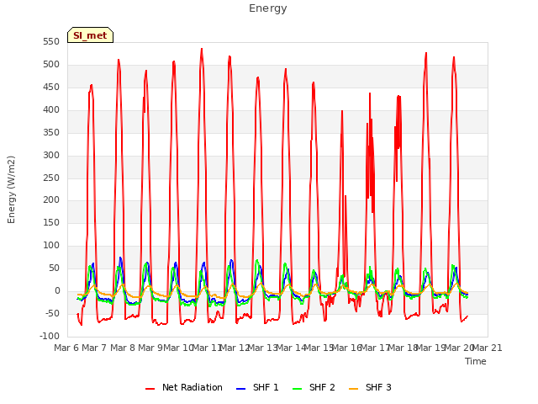Click the 450 y-axis tick label
The width and height of the screenshot is (538, 404).
51,88
